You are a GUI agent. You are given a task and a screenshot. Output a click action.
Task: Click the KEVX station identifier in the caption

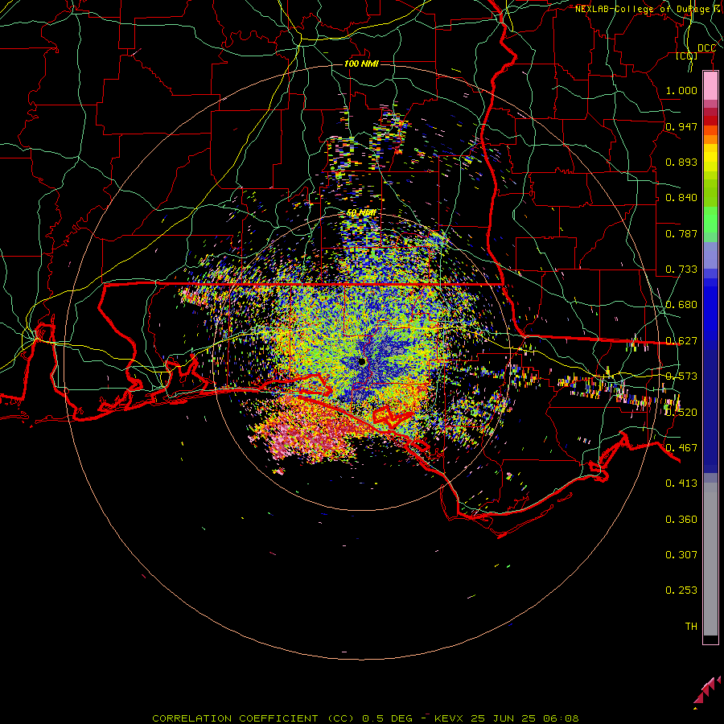click(448, 718)
